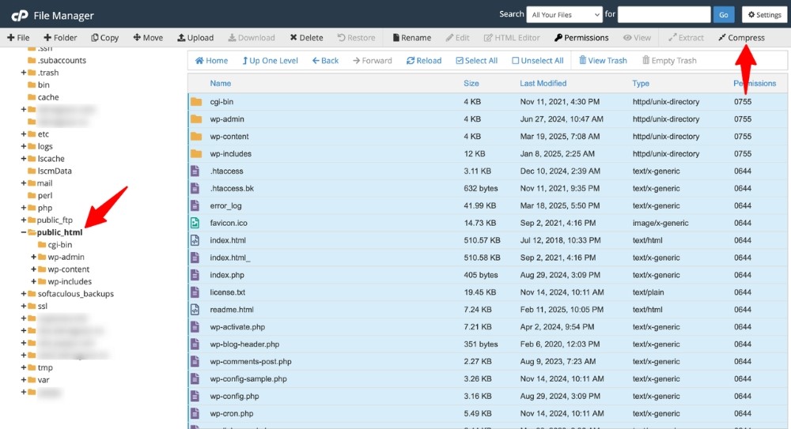Expand the logs tree folder
The height and width of the screenshot is (429, 791).
pos(23,146)
